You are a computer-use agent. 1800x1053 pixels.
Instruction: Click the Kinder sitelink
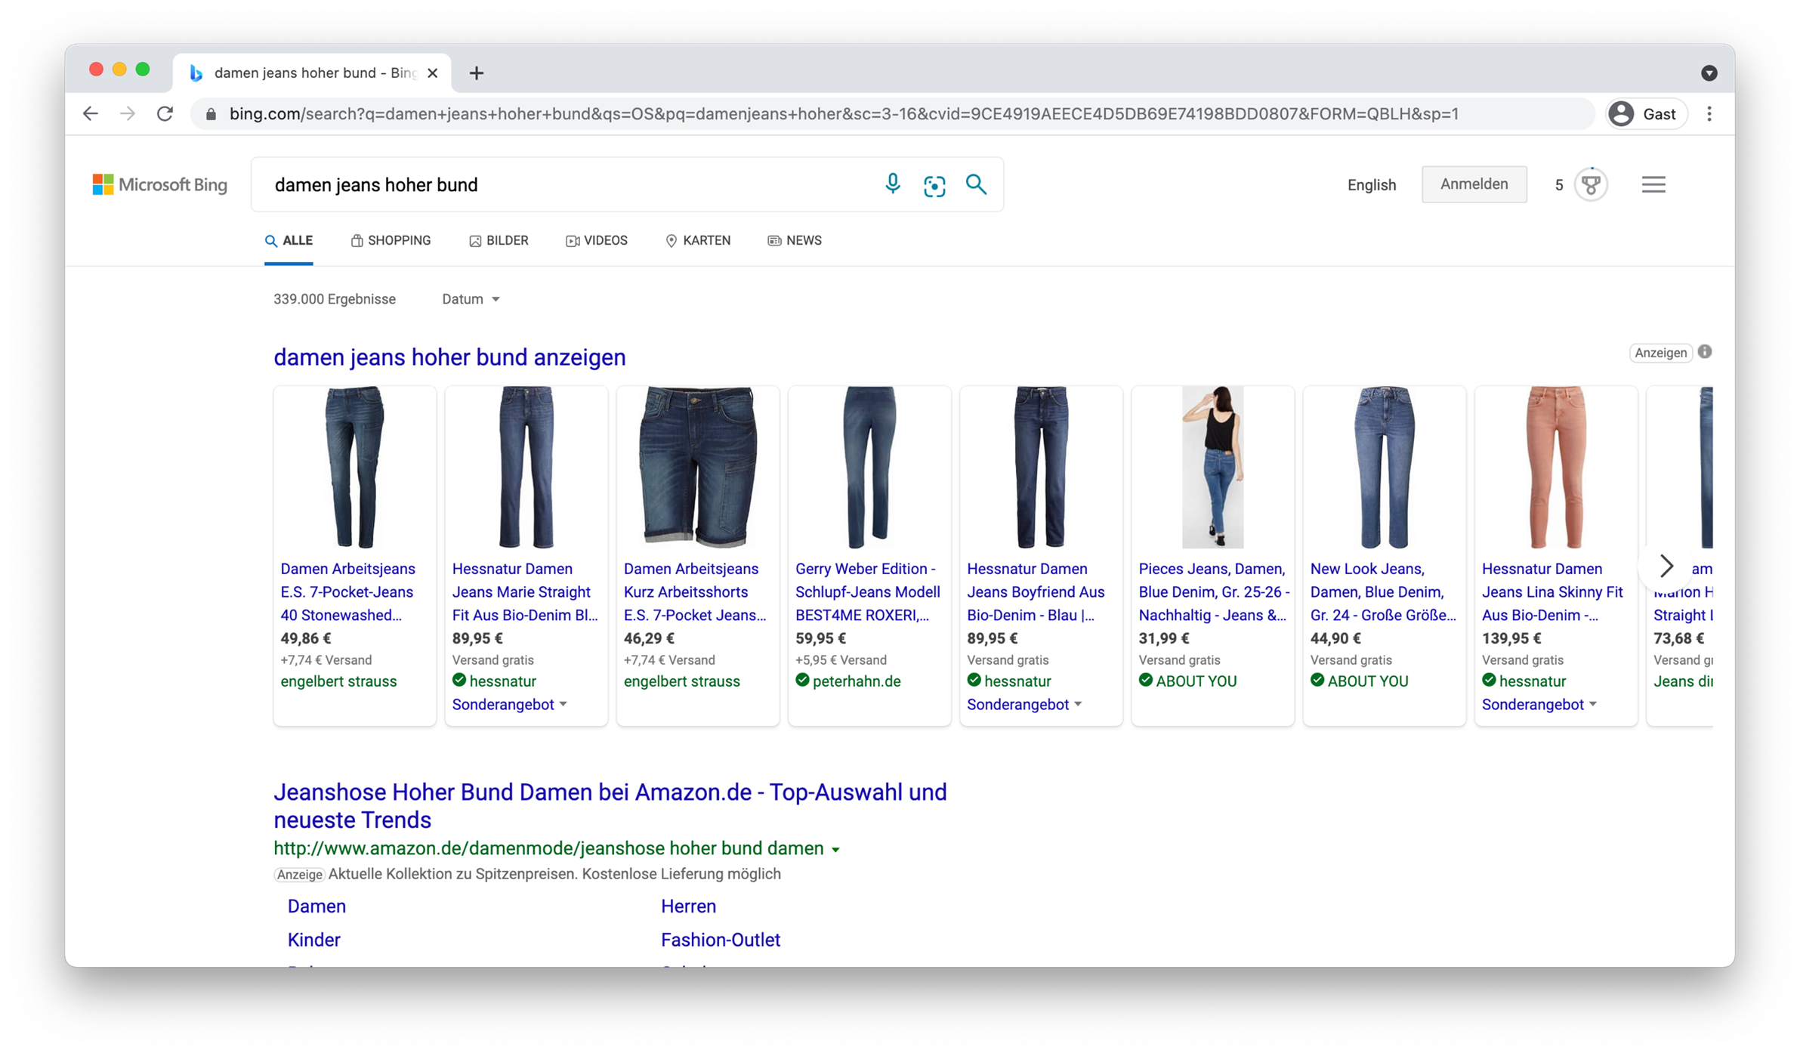[313, 940]
